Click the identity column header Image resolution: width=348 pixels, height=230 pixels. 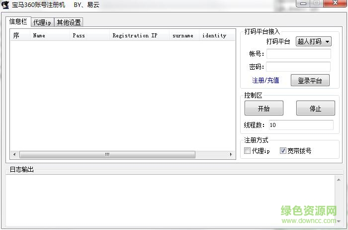(x=217, y=35)
